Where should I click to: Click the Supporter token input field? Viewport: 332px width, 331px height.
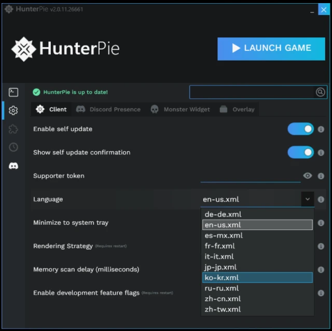tap(251, 176)
